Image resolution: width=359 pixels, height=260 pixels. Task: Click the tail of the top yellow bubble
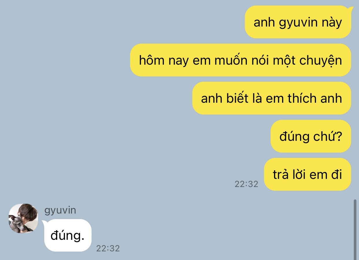(x=351, y=9)
